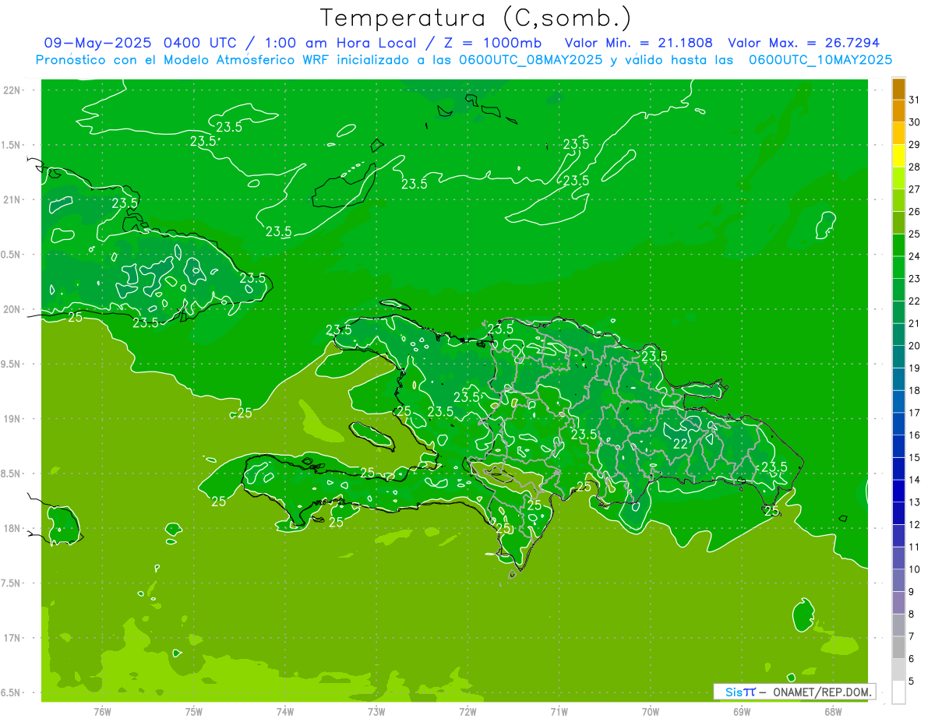Click the "70W" longitude axis label

651,712
